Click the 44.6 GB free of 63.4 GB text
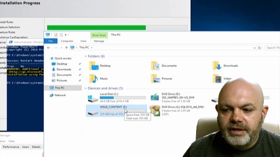280x157 pixels. (x=114, y=101)
